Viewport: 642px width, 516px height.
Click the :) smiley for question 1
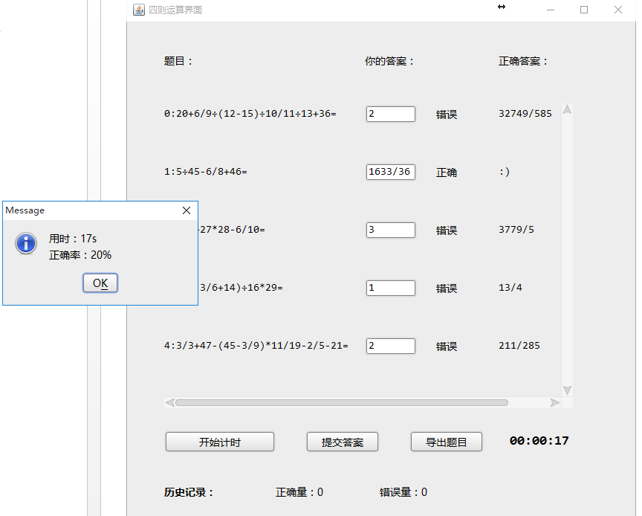pos(505,172)
